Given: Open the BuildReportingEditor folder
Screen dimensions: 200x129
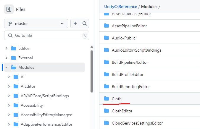Looking at the screenshot, I should pyautogui.click(x=131, y=87).
